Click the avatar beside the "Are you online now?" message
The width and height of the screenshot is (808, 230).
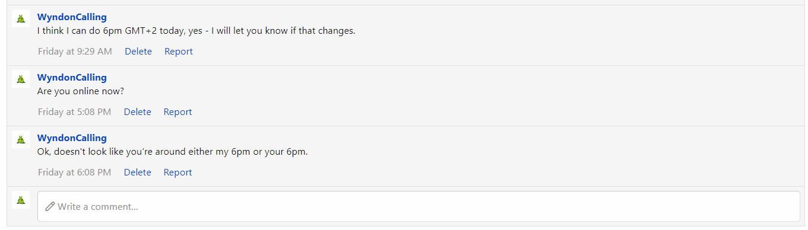point(21,79)
